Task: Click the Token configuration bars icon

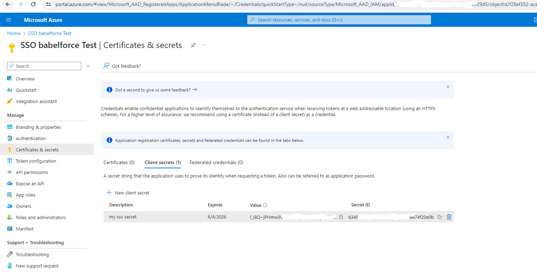Action: 10,161
